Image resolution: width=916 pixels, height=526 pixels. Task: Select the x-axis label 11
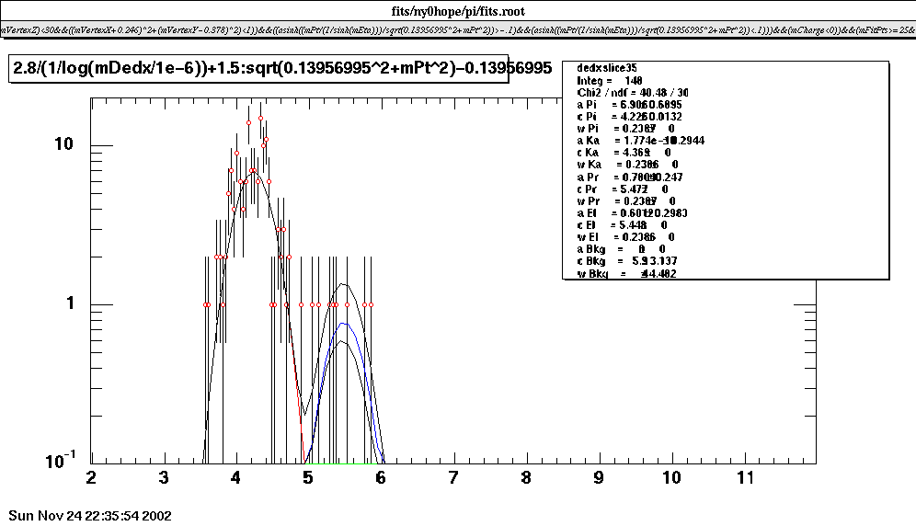[745, 478]
